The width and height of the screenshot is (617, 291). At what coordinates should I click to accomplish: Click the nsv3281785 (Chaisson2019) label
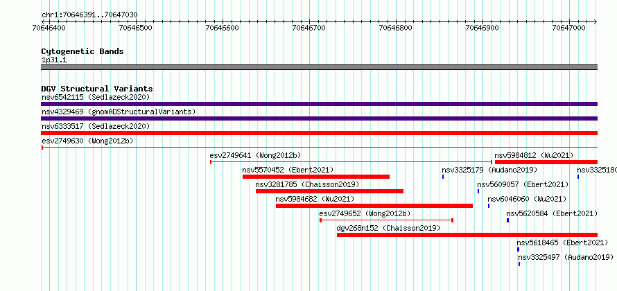pyautogui.click(x=307, y=184)
